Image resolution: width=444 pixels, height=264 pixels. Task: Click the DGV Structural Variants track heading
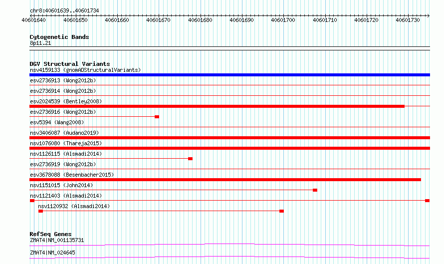pos(70,64)
